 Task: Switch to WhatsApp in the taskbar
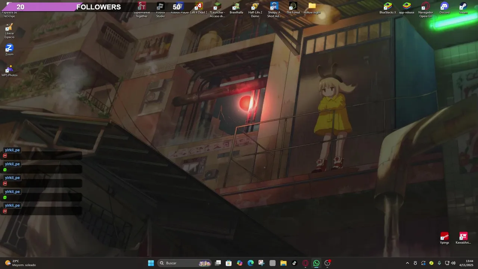click(x=316, y=263)
